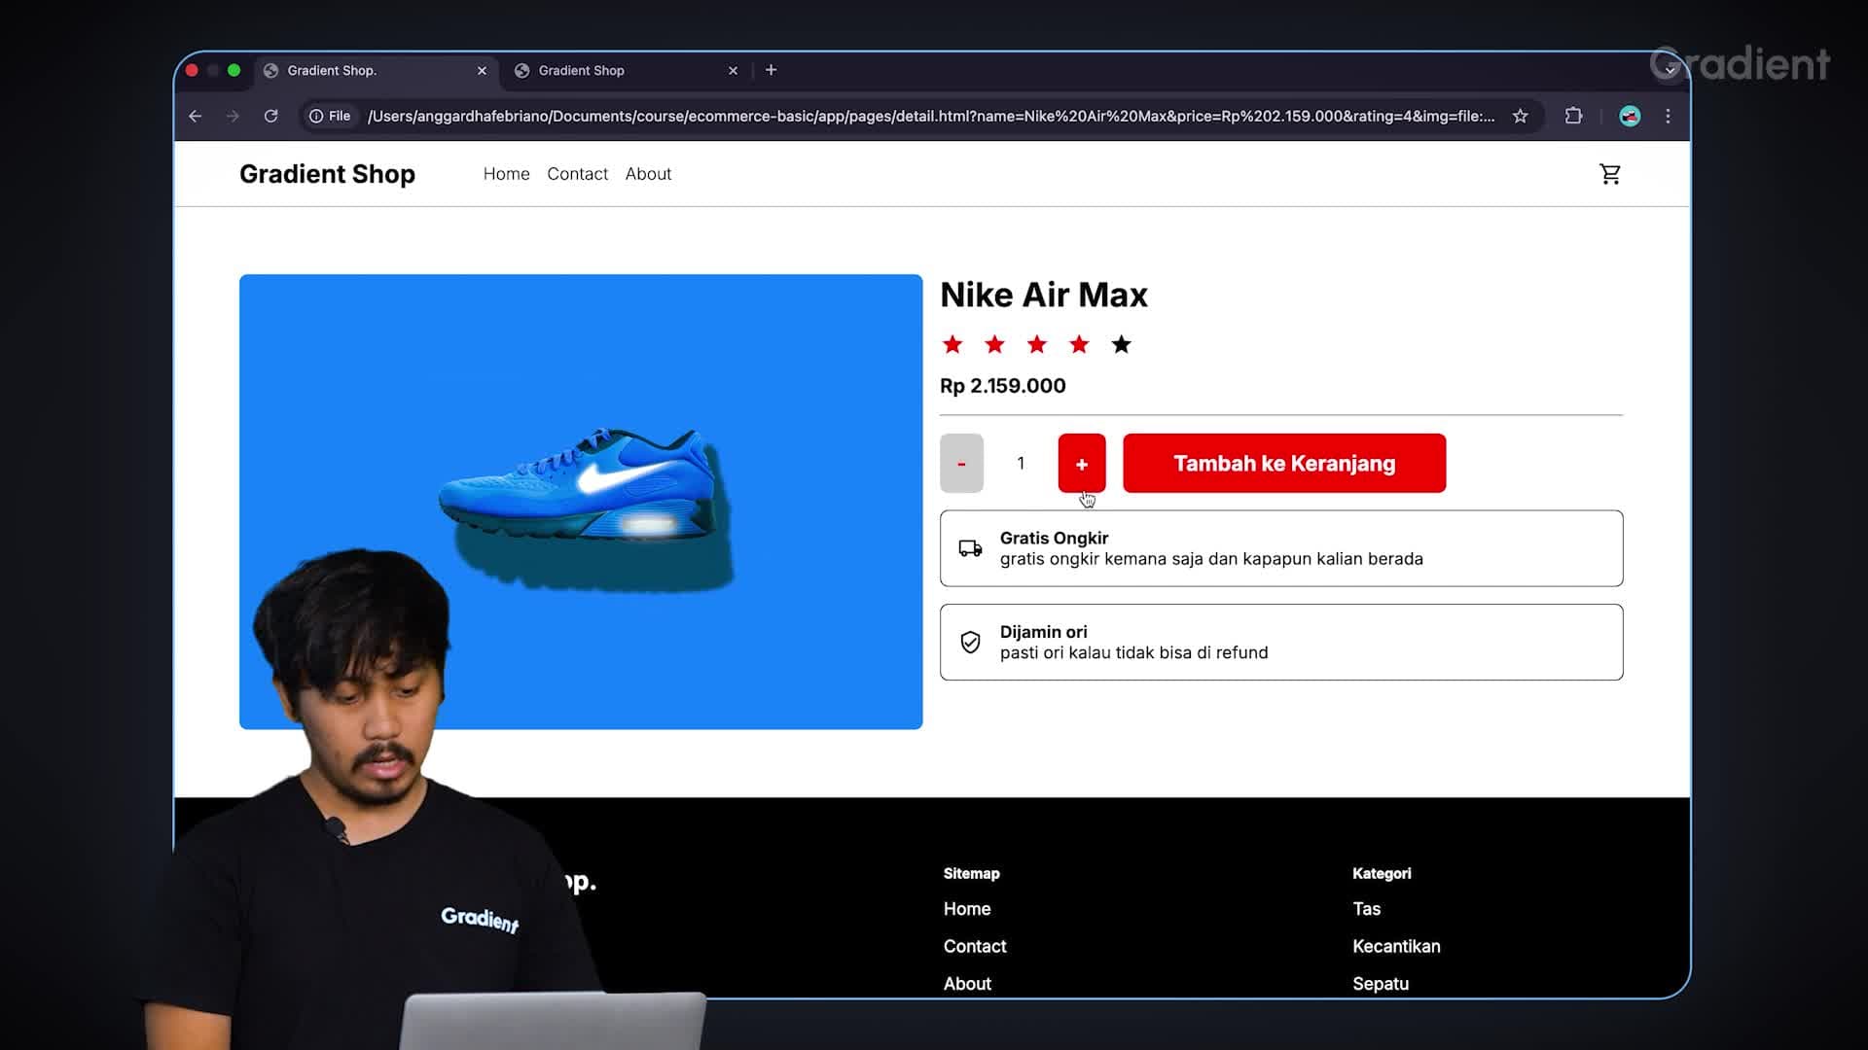Click the quantity number input field
The image size is (1868, 1050).
tap(1020, 463)
